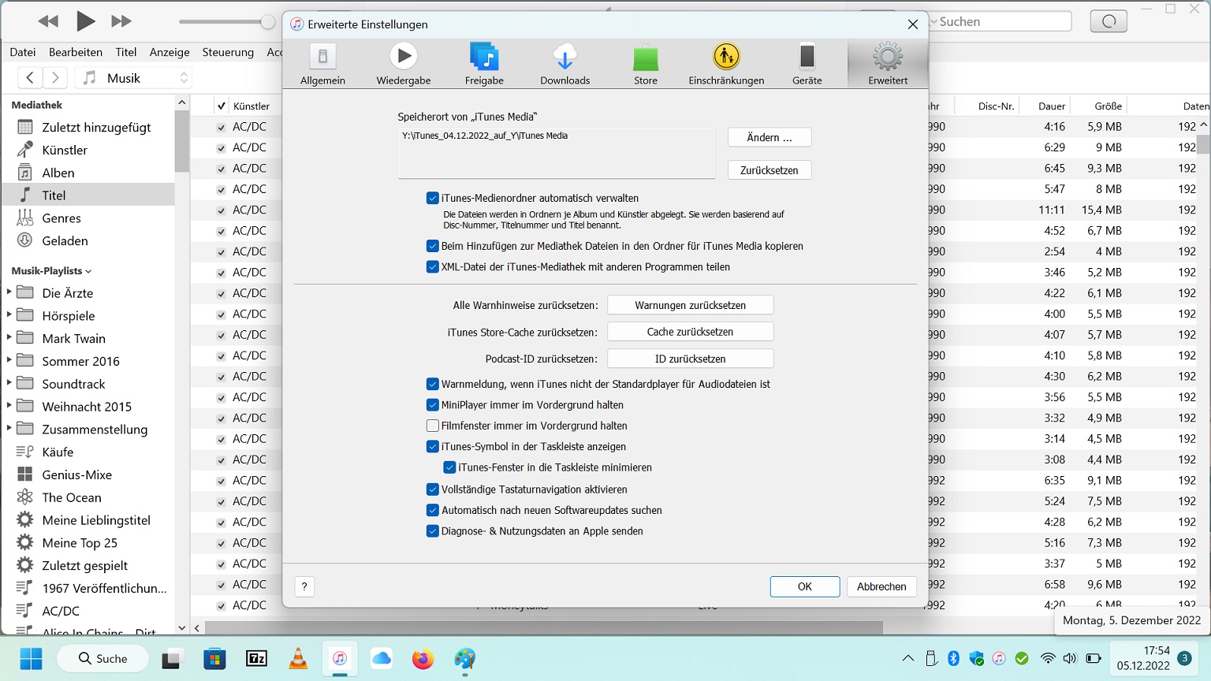The width and height of the screenshot is (1211, 681).
Task: Toggle Diagnose- & Nutzungsdaten senden checkbox
Action: pyautogui.click(x=432, y=531)
